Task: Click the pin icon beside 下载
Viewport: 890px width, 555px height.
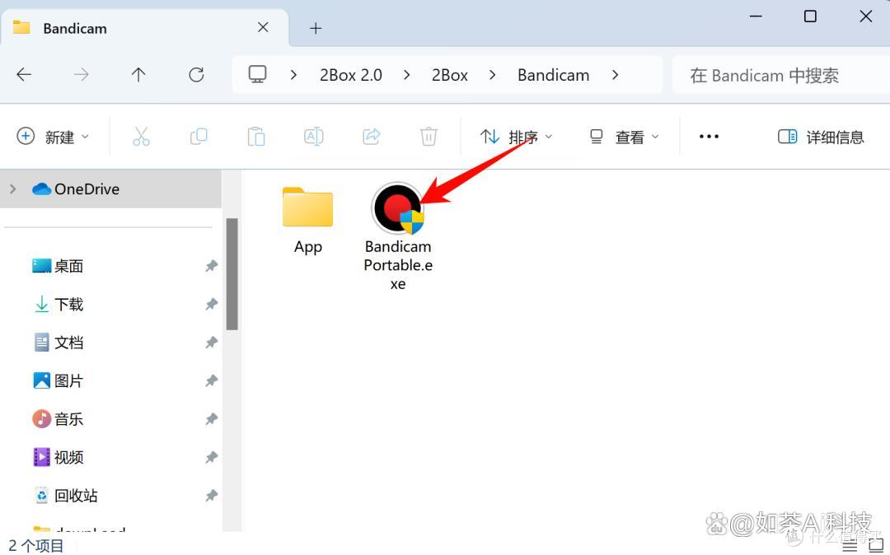Action: tap(211, 304)
